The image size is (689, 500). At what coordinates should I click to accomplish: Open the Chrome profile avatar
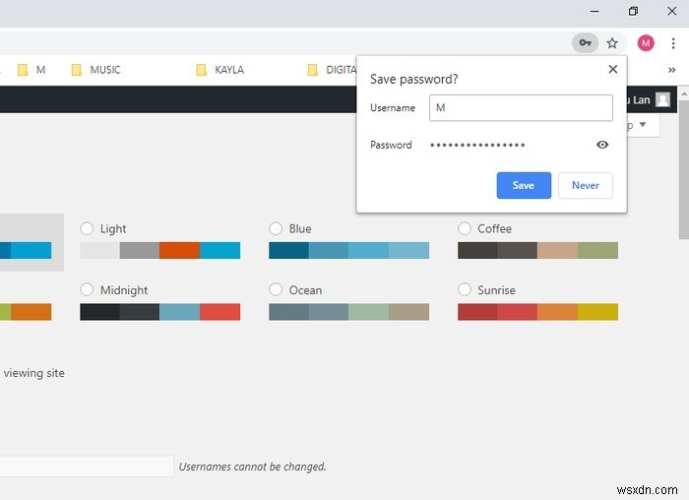click(646, 43)
